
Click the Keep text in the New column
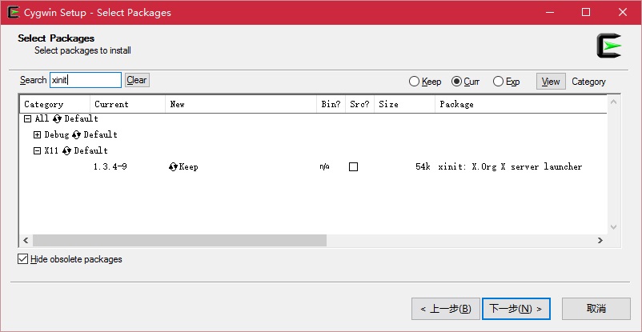189,167
